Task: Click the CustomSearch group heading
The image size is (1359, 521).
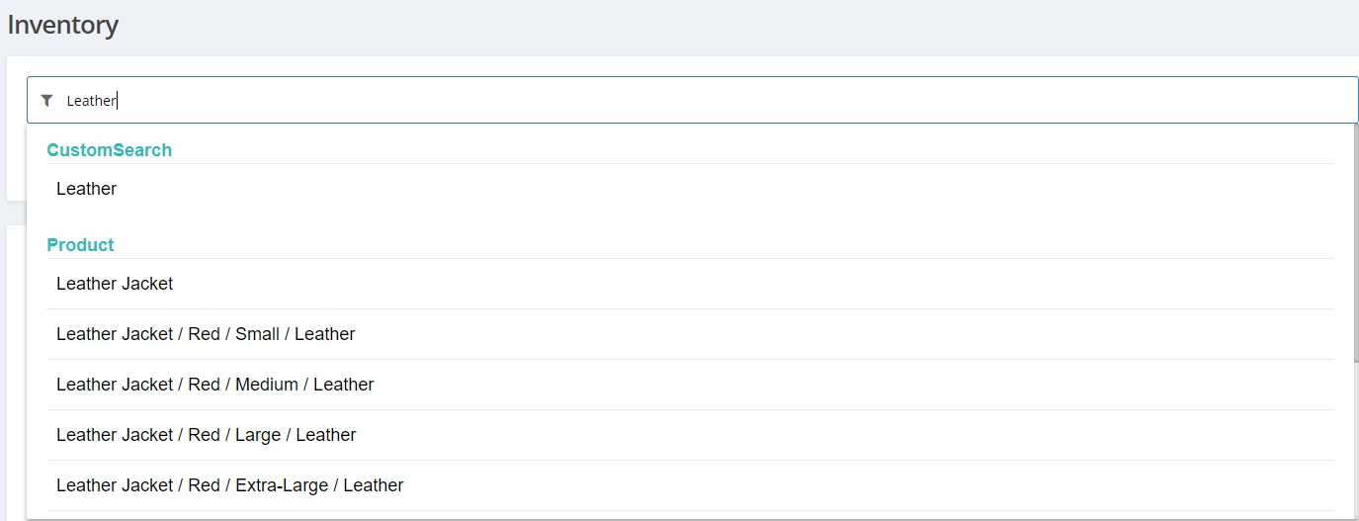Action: tap(109, 150)
